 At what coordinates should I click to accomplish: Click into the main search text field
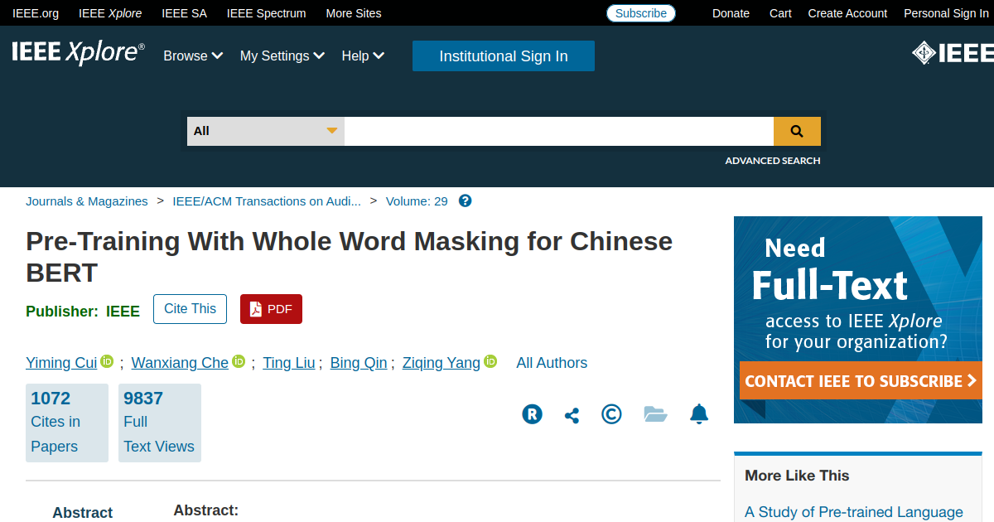559,131
